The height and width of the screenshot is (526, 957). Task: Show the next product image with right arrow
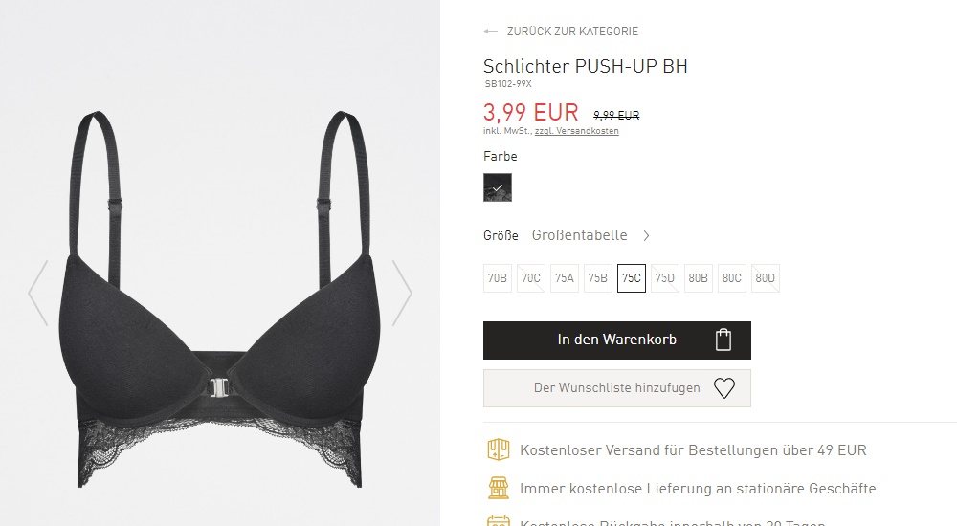402,293
